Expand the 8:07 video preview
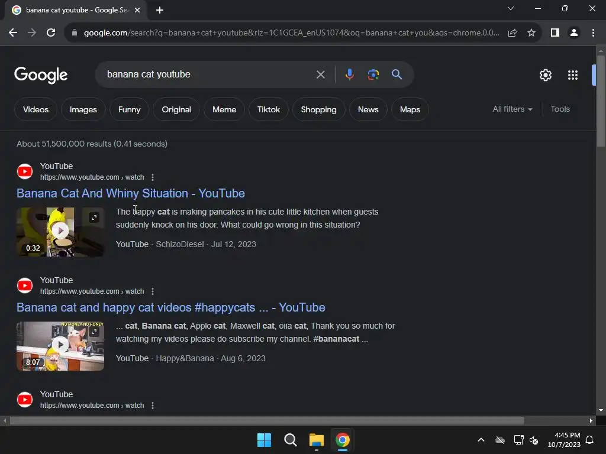606x454 pixels. (94, 332)
